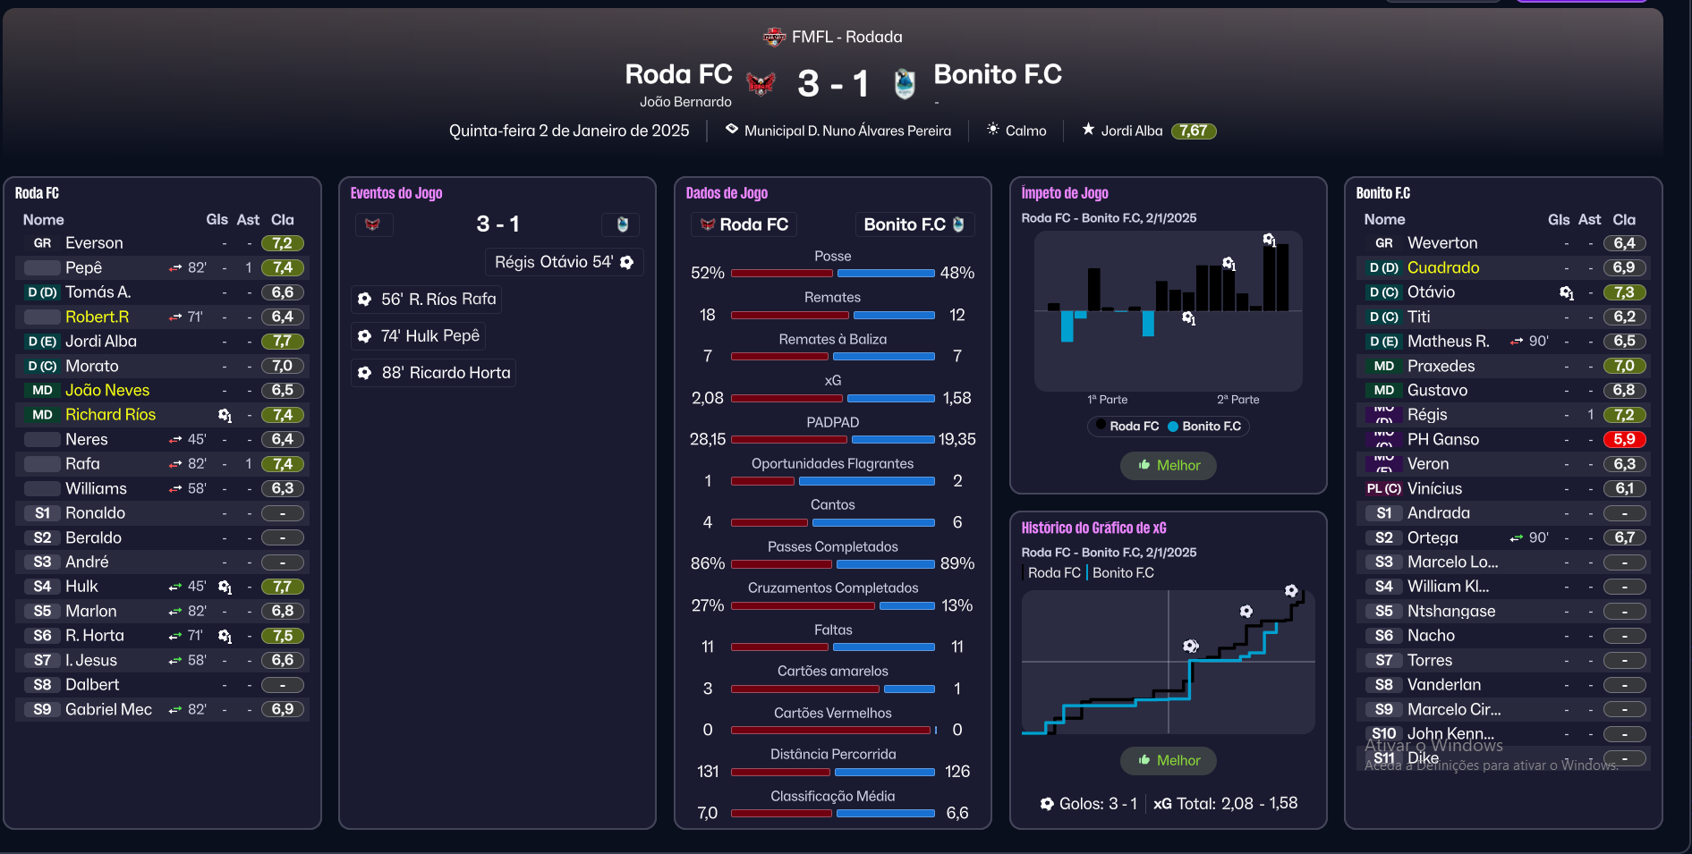Click the substitution icon on Pepê's row
Image resolution: width=1692 pixels, height=854 pixels.
[x=175, y=267]
